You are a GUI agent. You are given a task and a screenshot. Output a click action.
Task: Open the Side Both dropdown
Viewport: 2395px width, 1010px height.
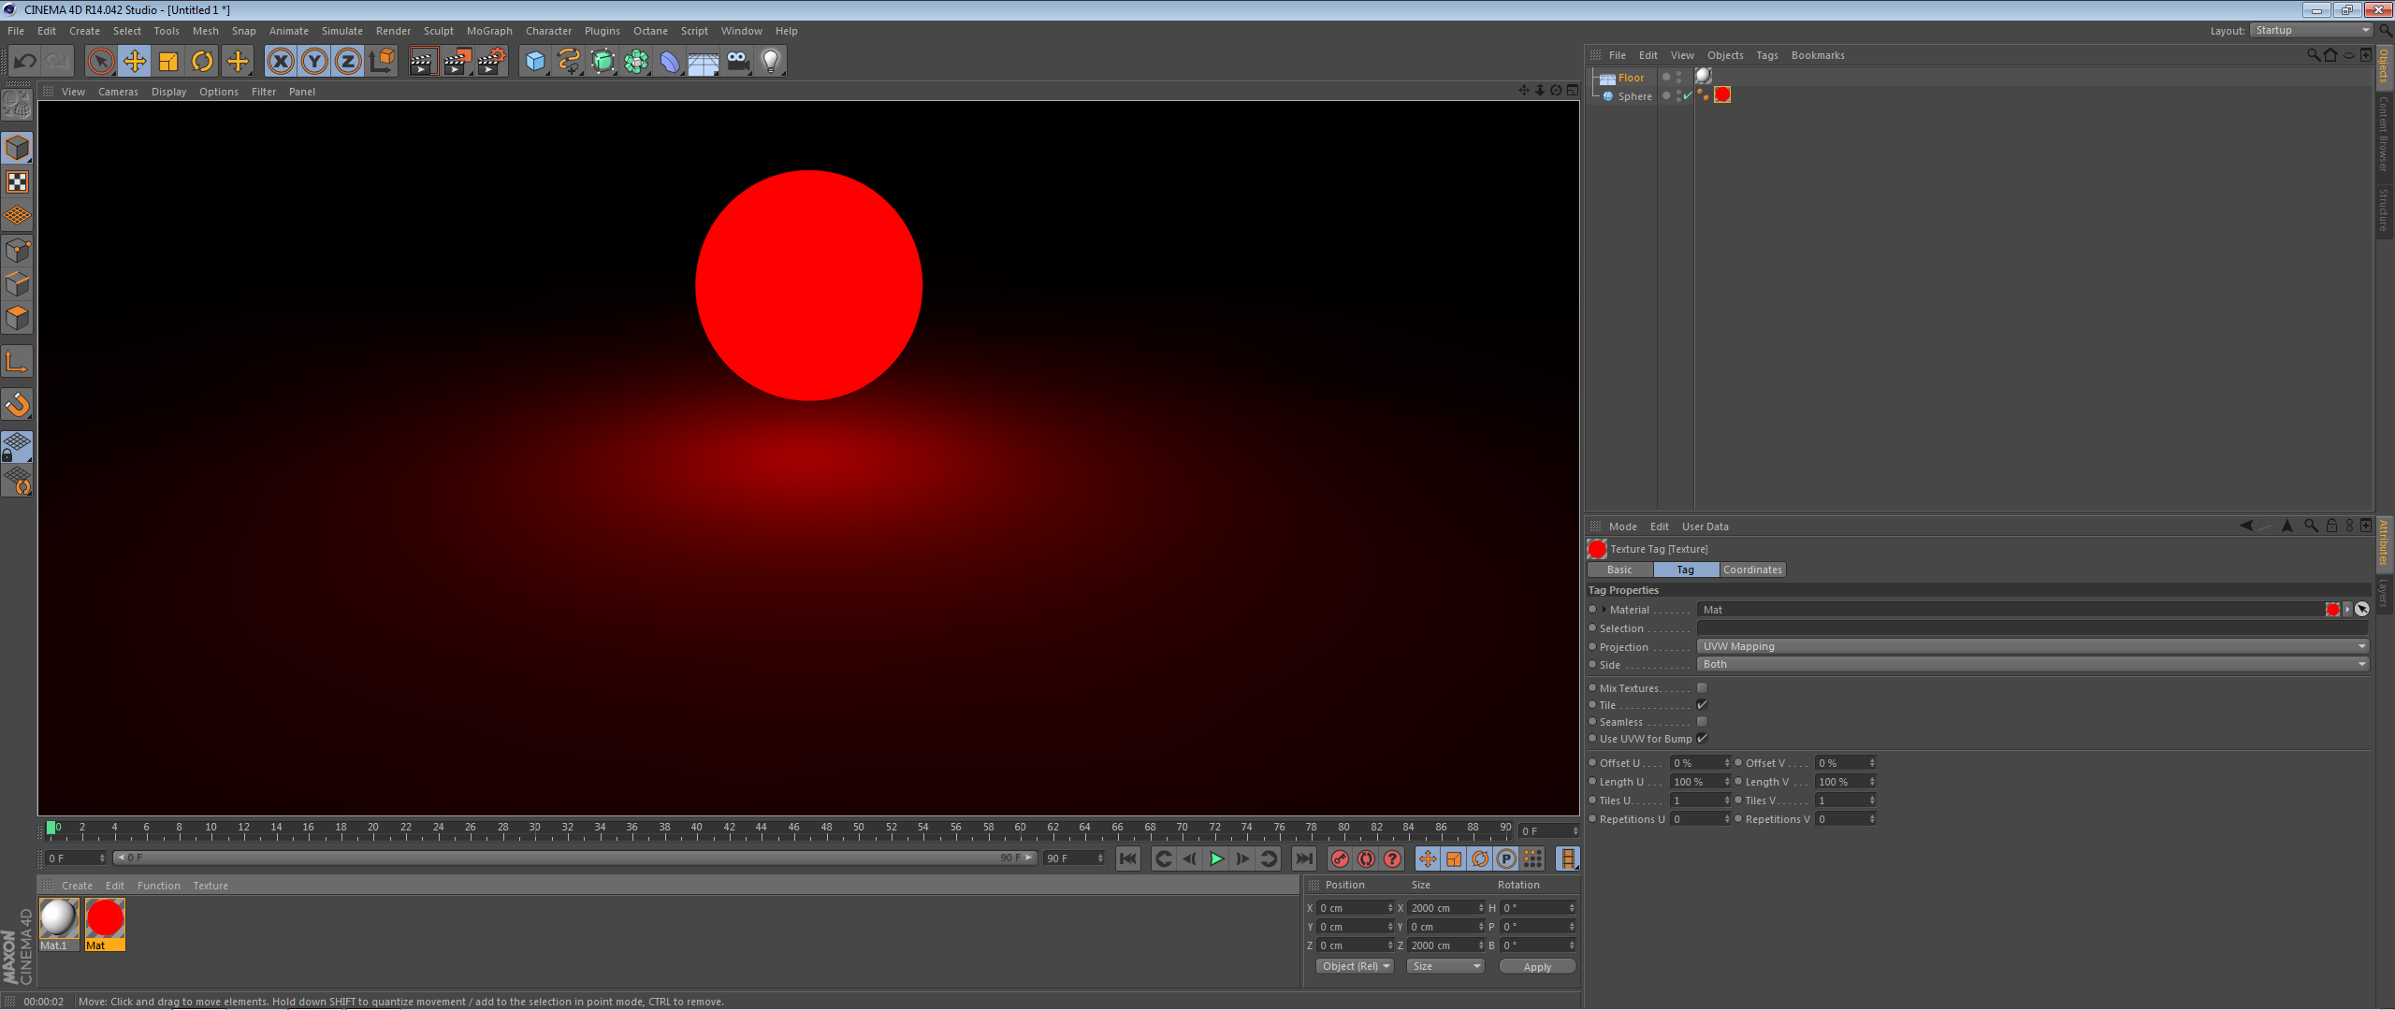[2032, 664]
